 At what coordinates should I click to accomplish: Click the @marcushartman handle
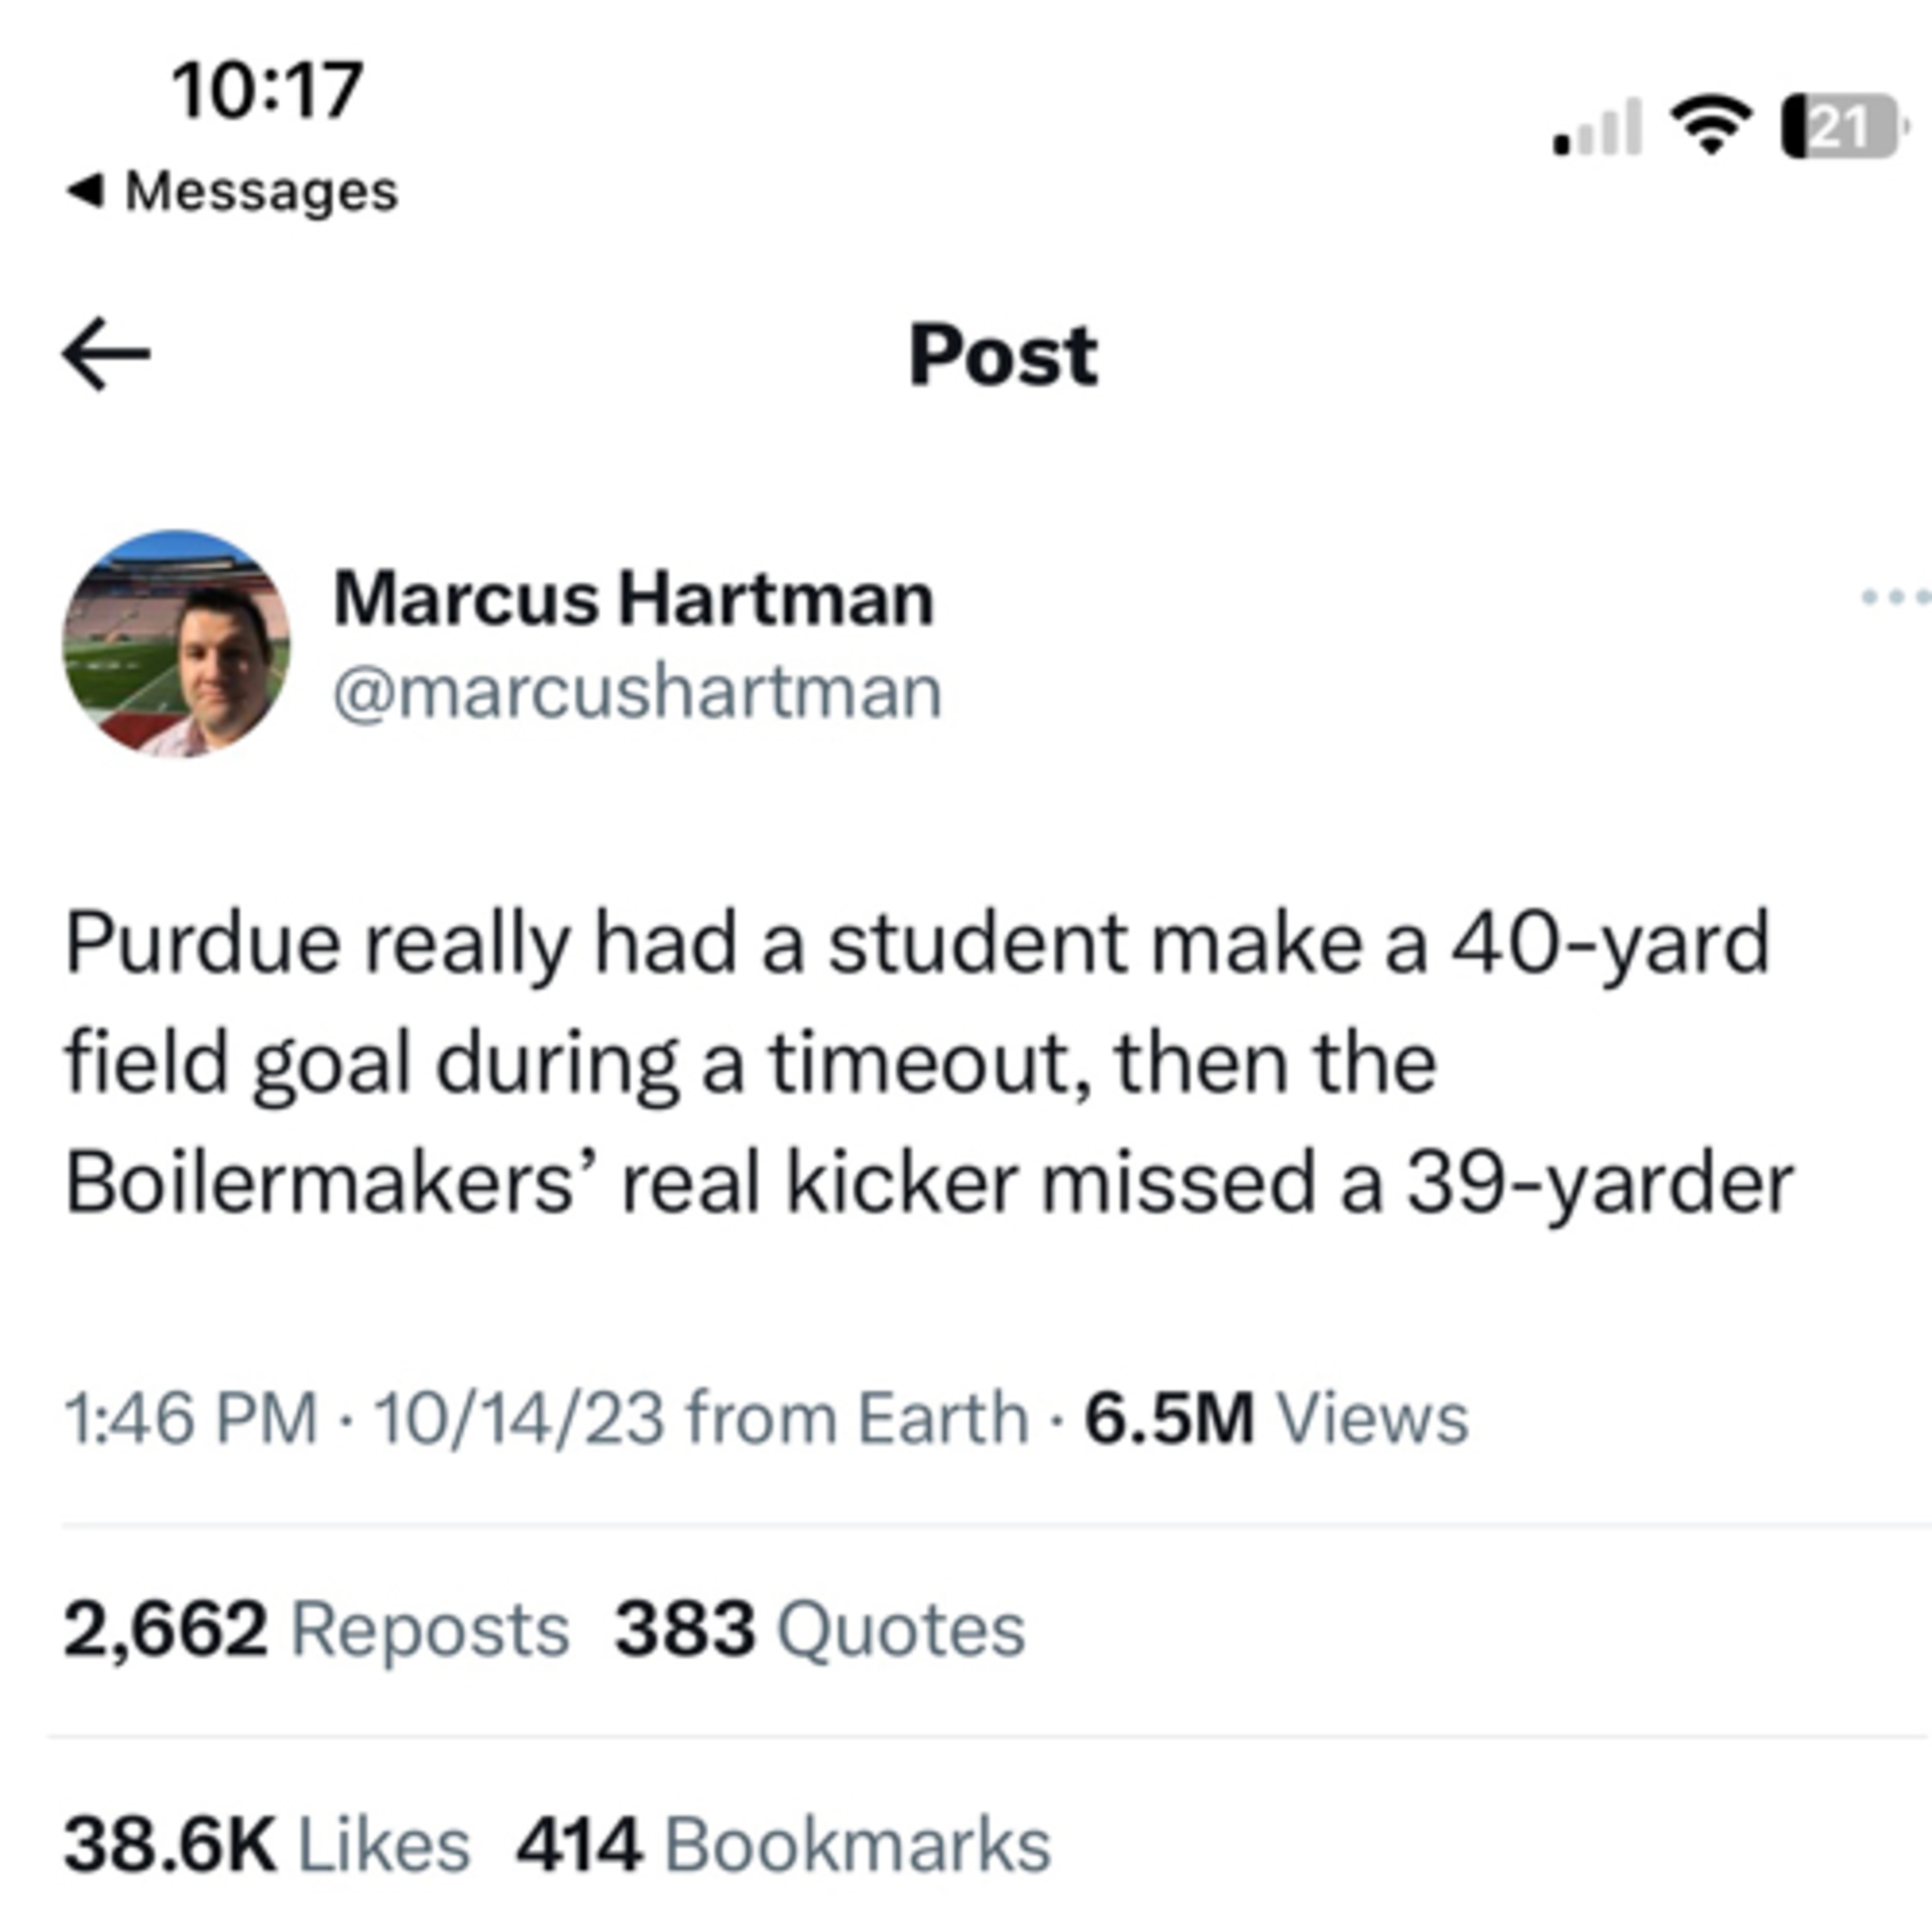(x=637, y=693)
